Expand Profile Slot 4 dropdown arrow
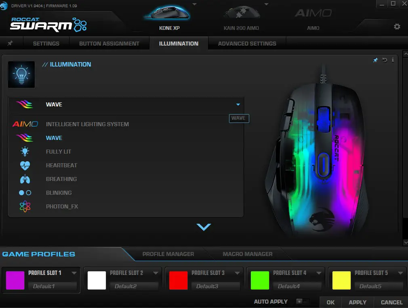 [319, 273]
